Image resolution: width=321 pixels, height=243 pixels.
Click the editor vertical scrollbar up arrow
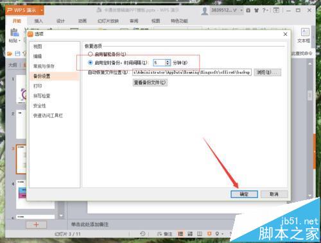click(x=309, y=63)
